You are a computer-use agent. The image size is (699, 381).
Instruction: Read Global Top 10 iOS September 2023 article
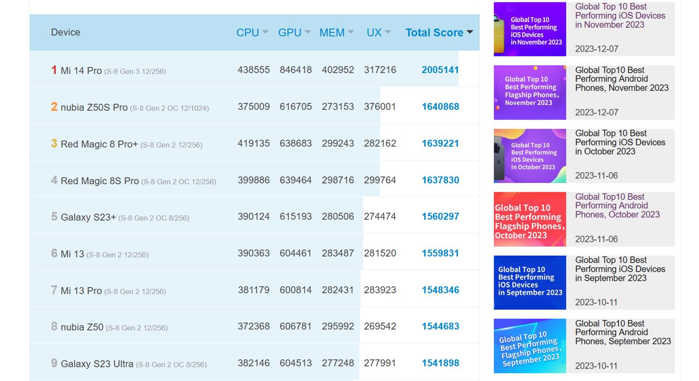click(x=620, y=269)
